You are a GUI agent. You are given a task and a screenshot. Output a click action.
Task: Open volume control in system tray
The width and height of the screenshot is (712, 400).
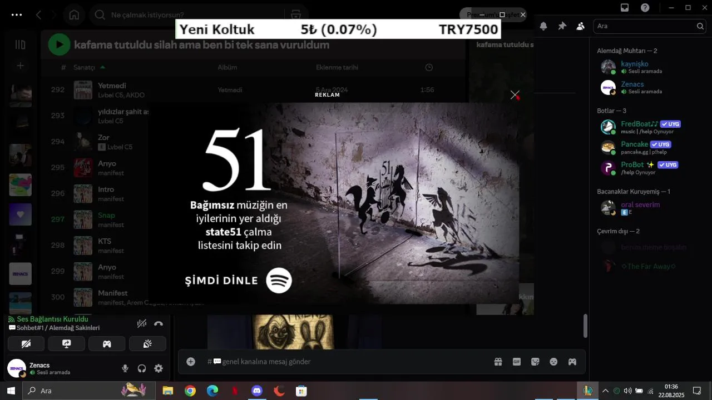[x=628, y=391]
